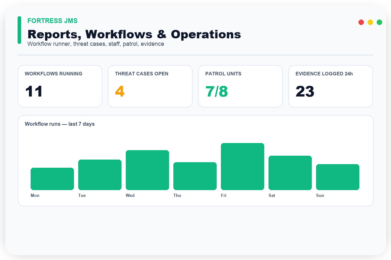Click the red window dot
The height and width of the screenshot is (260, 391).
[x=361, y=22]
